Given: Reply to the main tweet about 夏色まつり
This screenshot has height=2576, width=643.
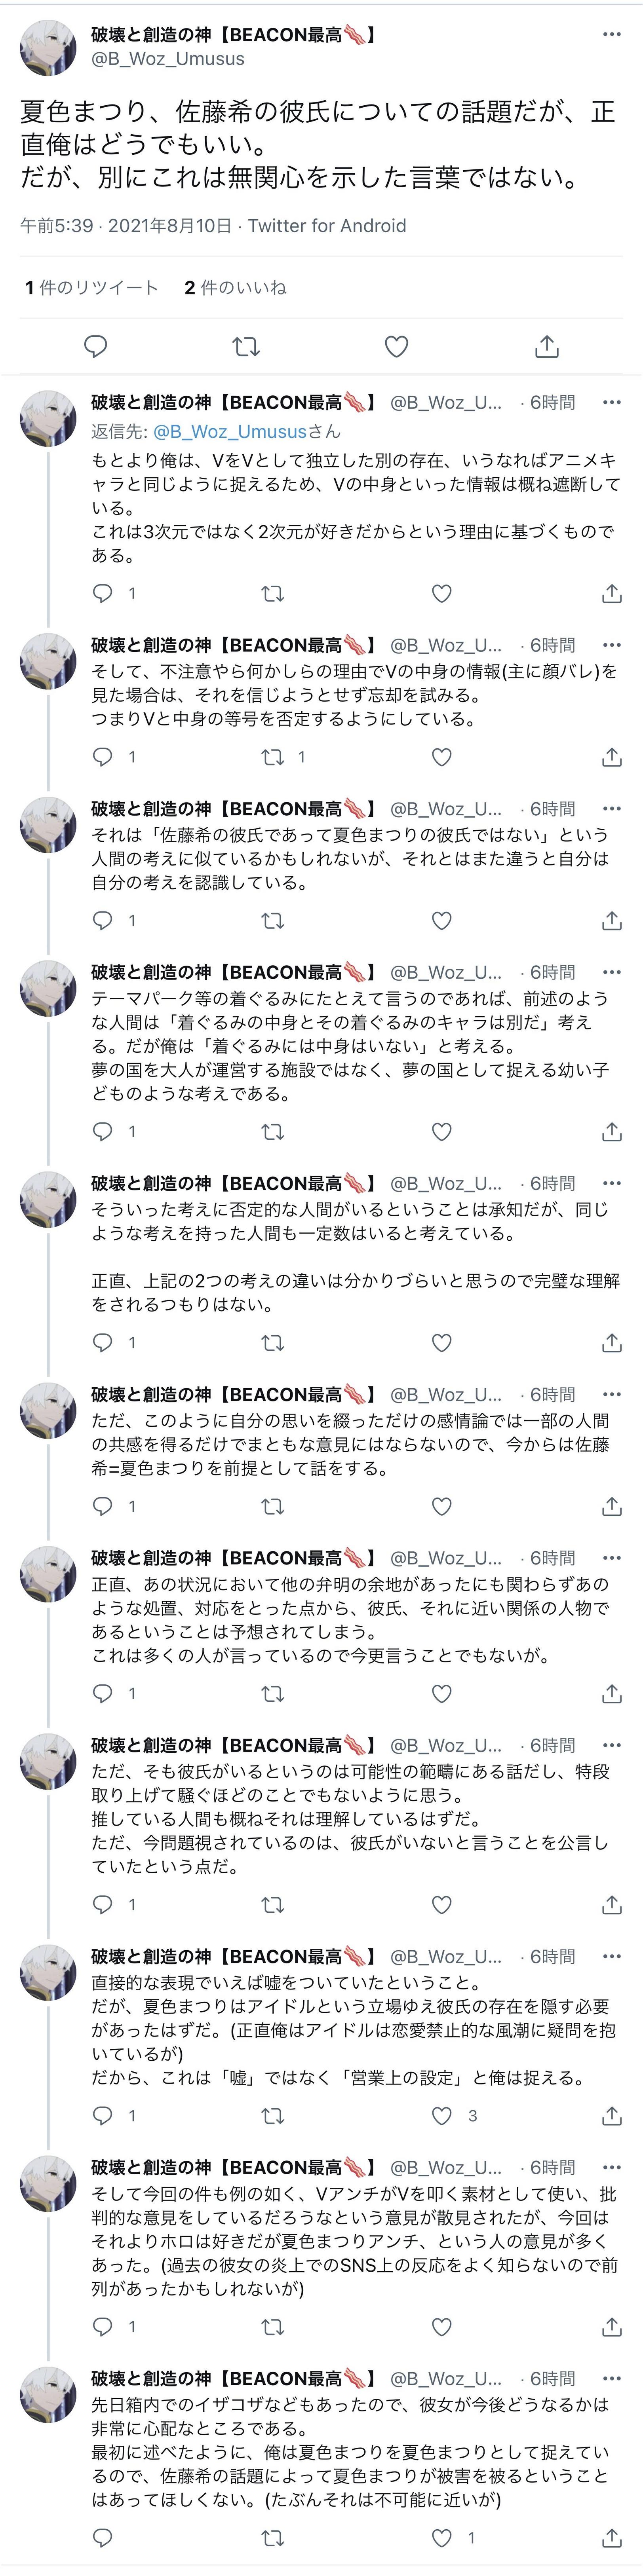Looking at the screenshot, I should [x=95, y=346].
